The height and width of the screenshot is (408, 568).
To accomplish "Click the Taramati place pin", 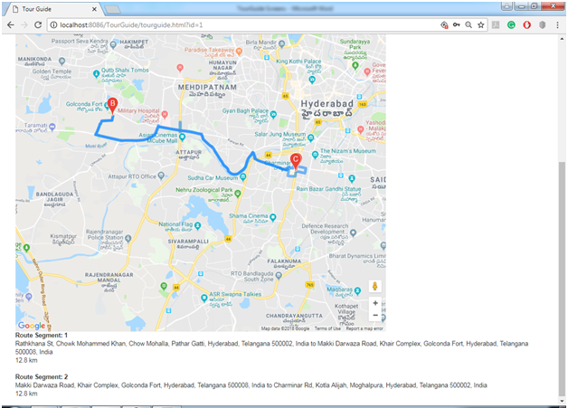I will 52,127.
